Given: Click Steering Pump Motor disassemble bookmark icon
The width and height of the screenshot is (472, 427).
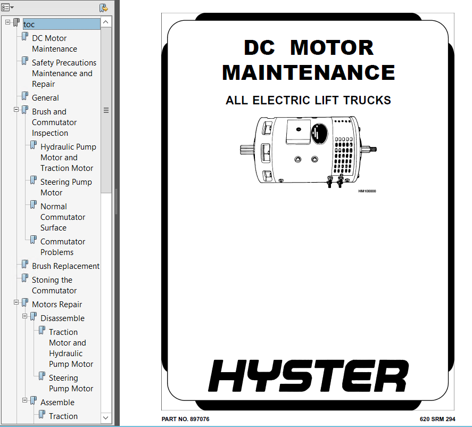Looking at the screenshot, I should [42, 376].
